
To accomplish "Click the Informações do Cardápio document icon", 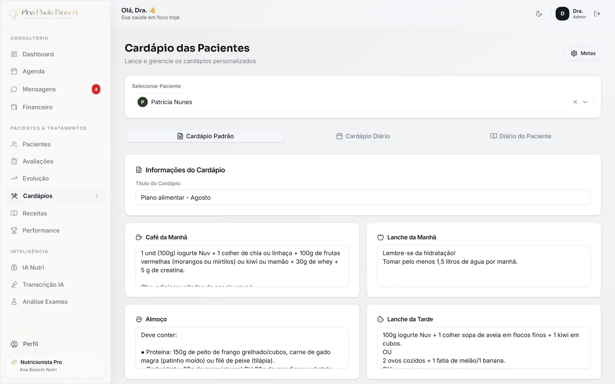I will click(139, 170).
